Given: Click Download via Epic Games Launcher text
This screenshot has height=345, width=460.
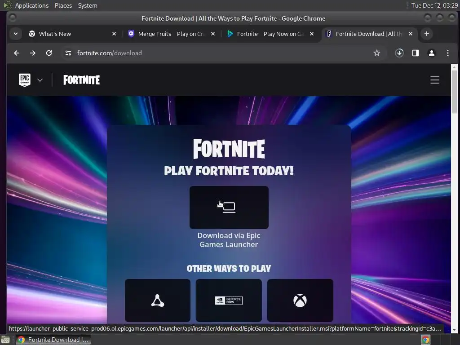Looking at the screenshot, I should 229,240.
